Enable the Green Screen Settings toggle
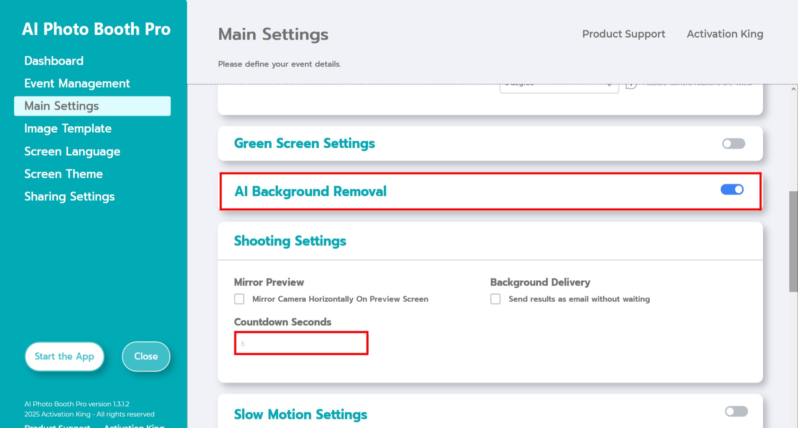The image size is (798, 428). pyautogui.click(x=733, y=144)
